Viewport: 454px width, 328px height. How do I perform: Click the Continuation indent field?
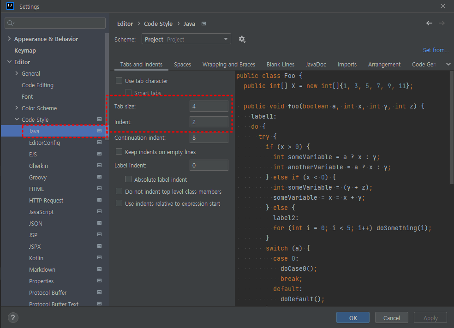coord(209,137)
